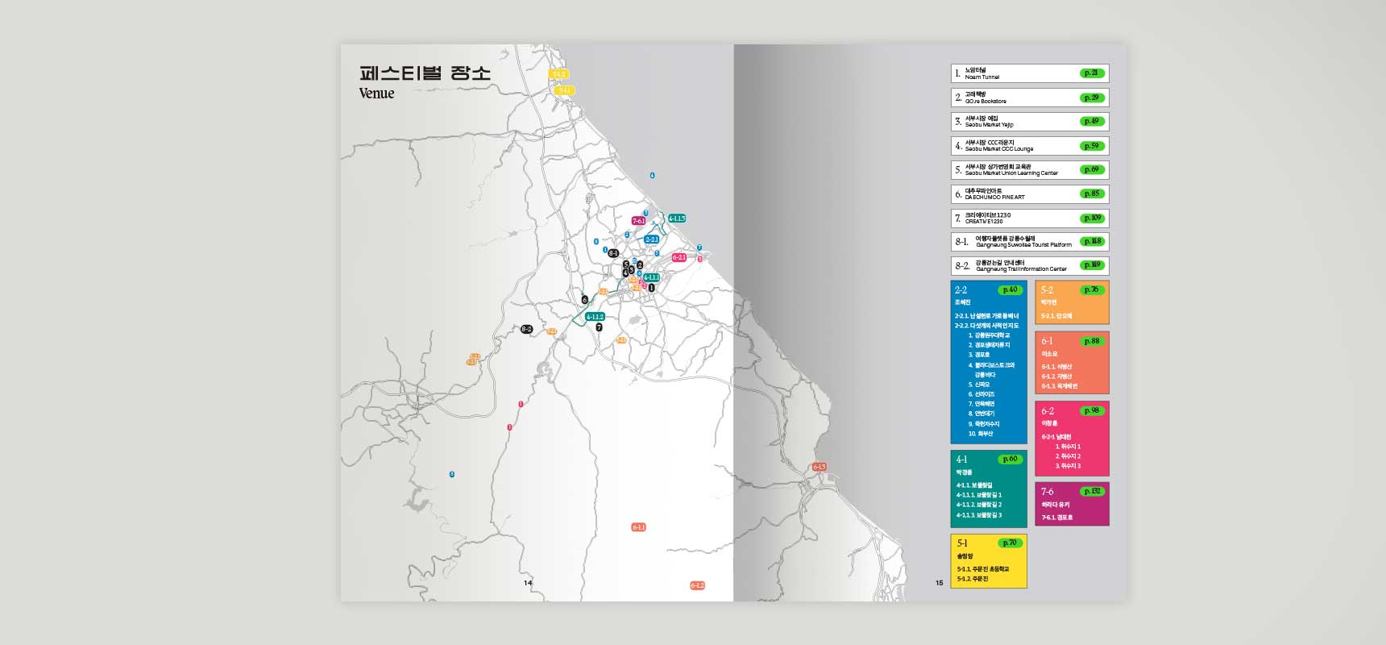The image size is (1386, 645).
Task: Click the teal 4-1 legend heading
Action: click(961, 460)
